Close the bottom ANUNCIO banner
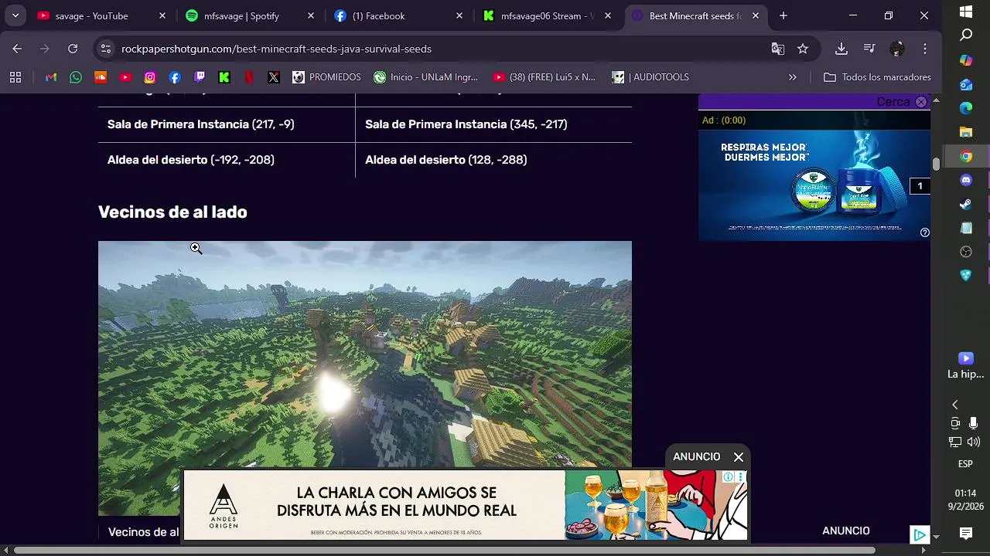Image resolution: width=990 pixels, height=556 pixels. (x=739, y=457)
